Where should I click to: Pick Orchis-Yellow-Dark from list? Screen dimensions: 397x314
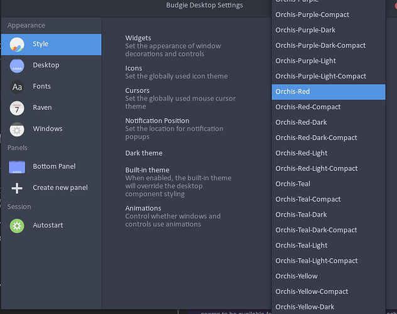point(329,307)
